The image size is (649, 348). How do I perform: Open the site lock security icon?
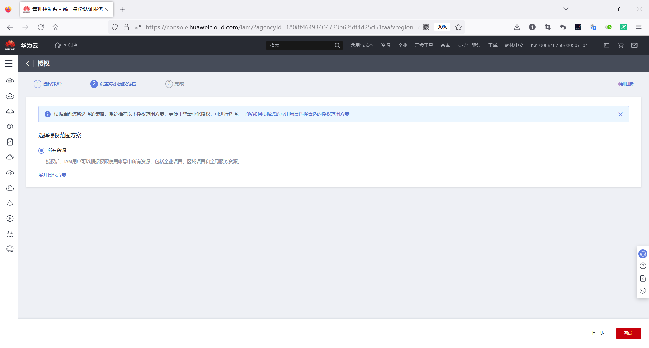click(126, 27)
